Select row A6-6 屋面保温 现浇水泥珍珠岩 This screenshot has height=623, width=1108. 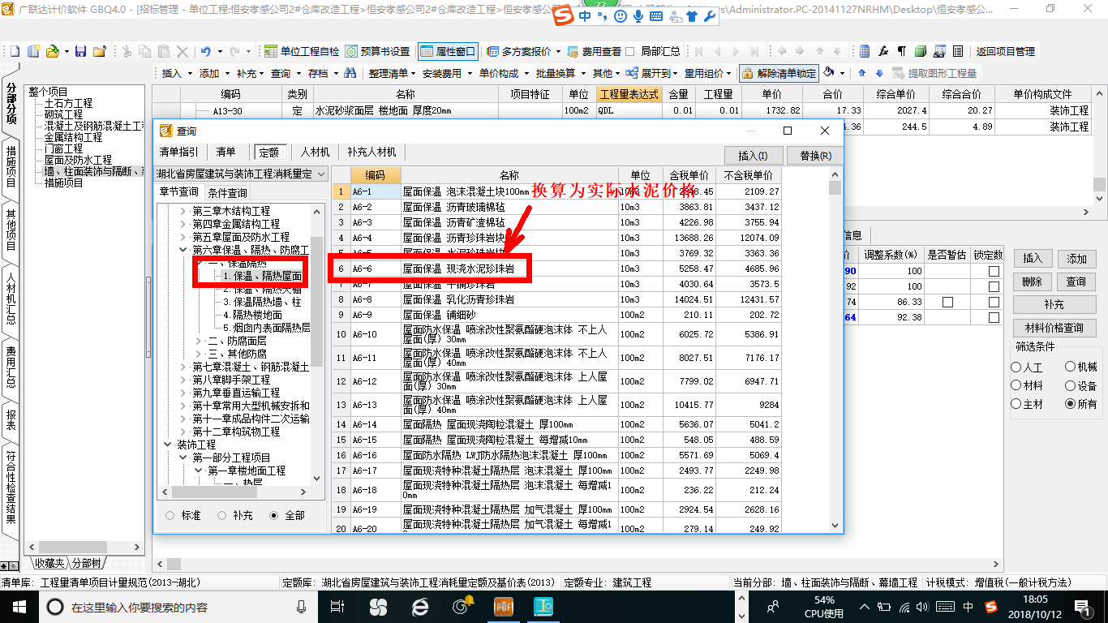point(556,269)
